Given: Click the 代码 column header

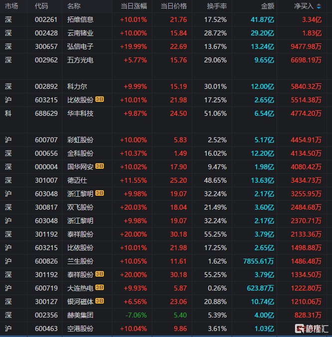Looking at the screenshot, I should [x=41, y=6].
